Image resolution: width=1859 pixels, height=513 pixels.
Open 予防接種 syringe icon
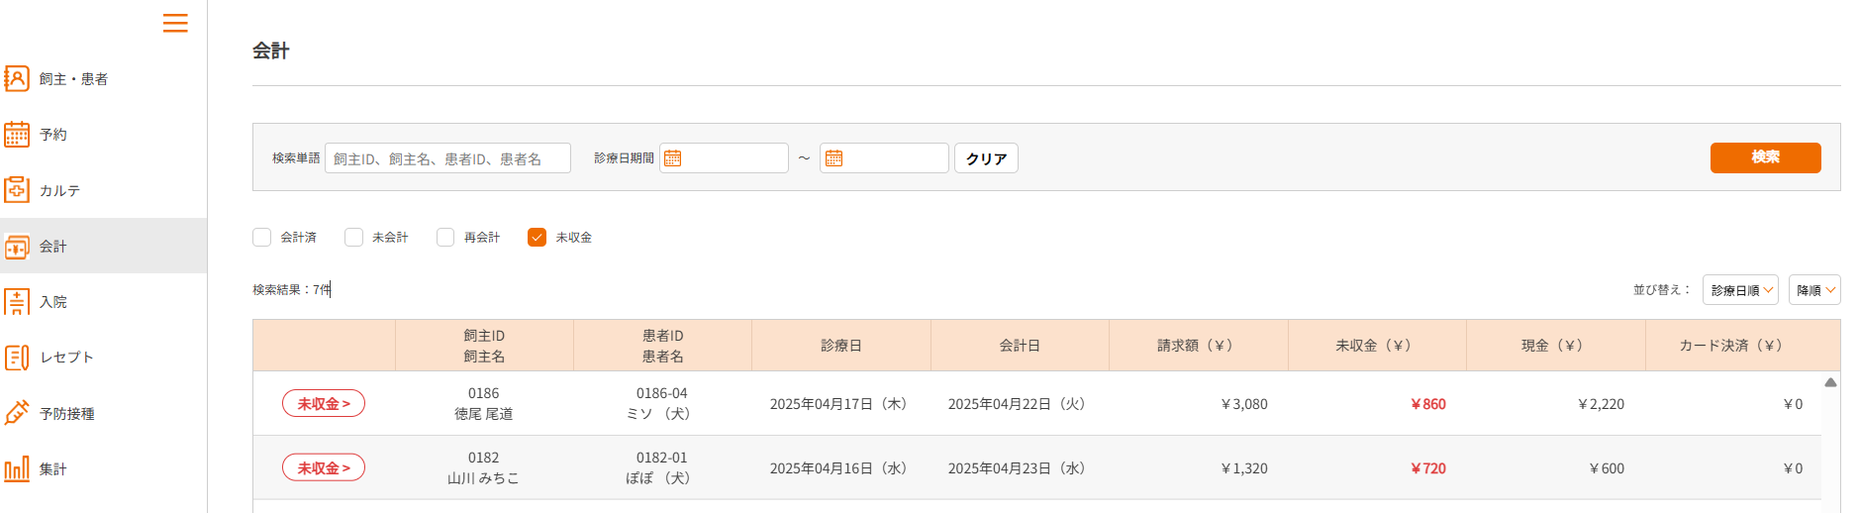(17, 413)
